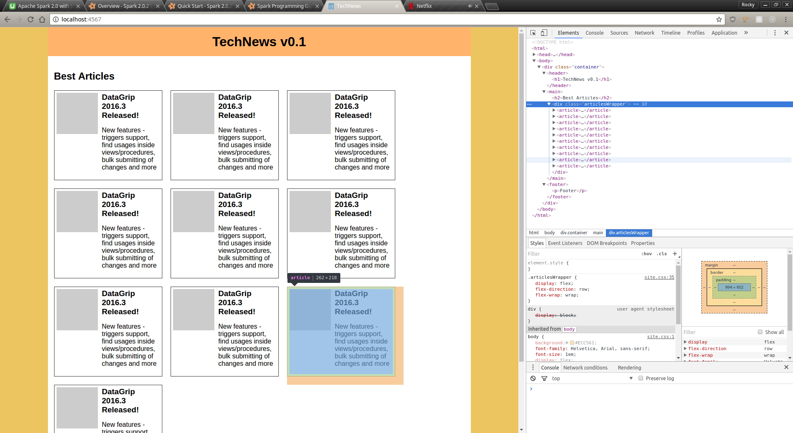
Task: Open the Properties sidebar tab
Action: point(643,243)
